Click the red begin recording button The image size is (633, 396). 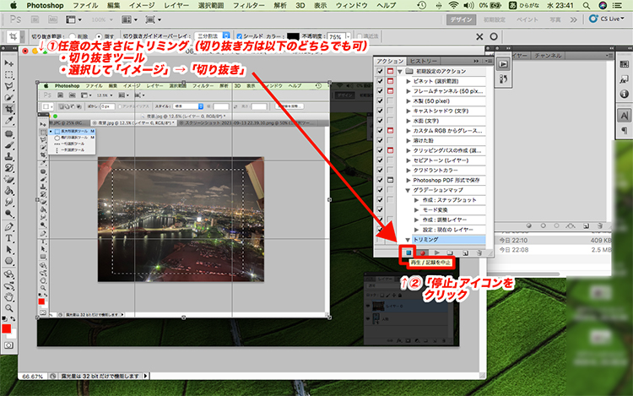pyautogui.click(x=423, y=252)
